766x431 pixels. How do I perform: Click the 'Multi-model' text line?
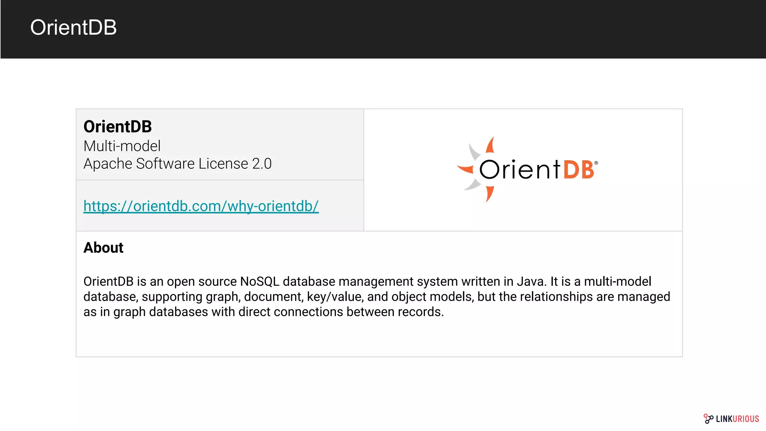coord(122,146)
